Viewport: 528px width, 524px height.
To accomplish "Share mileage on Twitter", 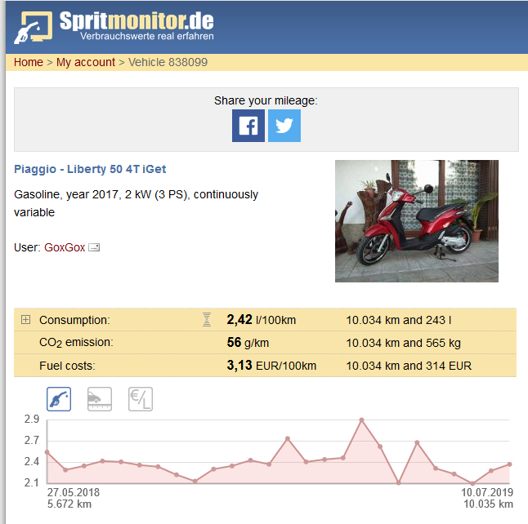I will (284, 126).
